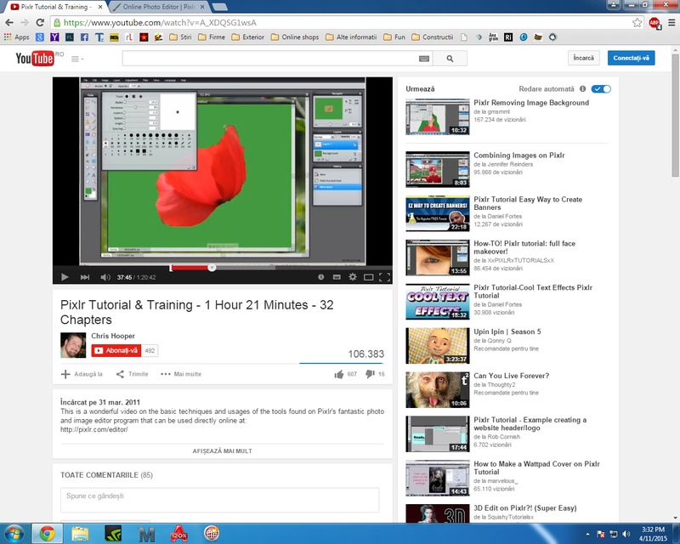
Task: Go back in browser
Action: pyautogui.click(x=9, y=23)
